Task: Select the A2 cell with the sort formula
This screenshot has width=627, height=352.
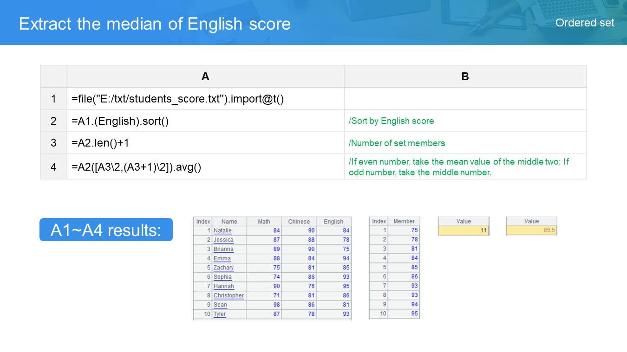Action: pyautogui.click(x=205, y=121)
